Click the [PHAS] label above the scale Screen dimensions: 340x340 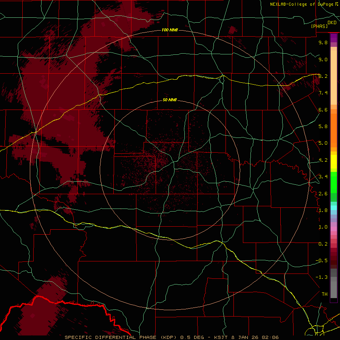[x=319, y=26]
